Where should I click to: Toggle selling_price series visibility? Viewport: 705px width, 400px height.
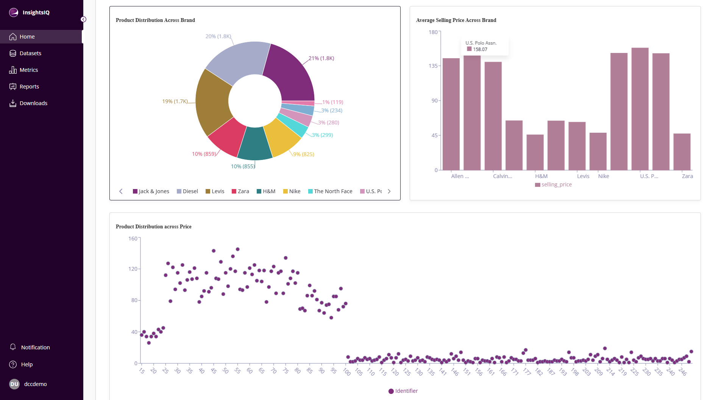[x=554, y=184]
